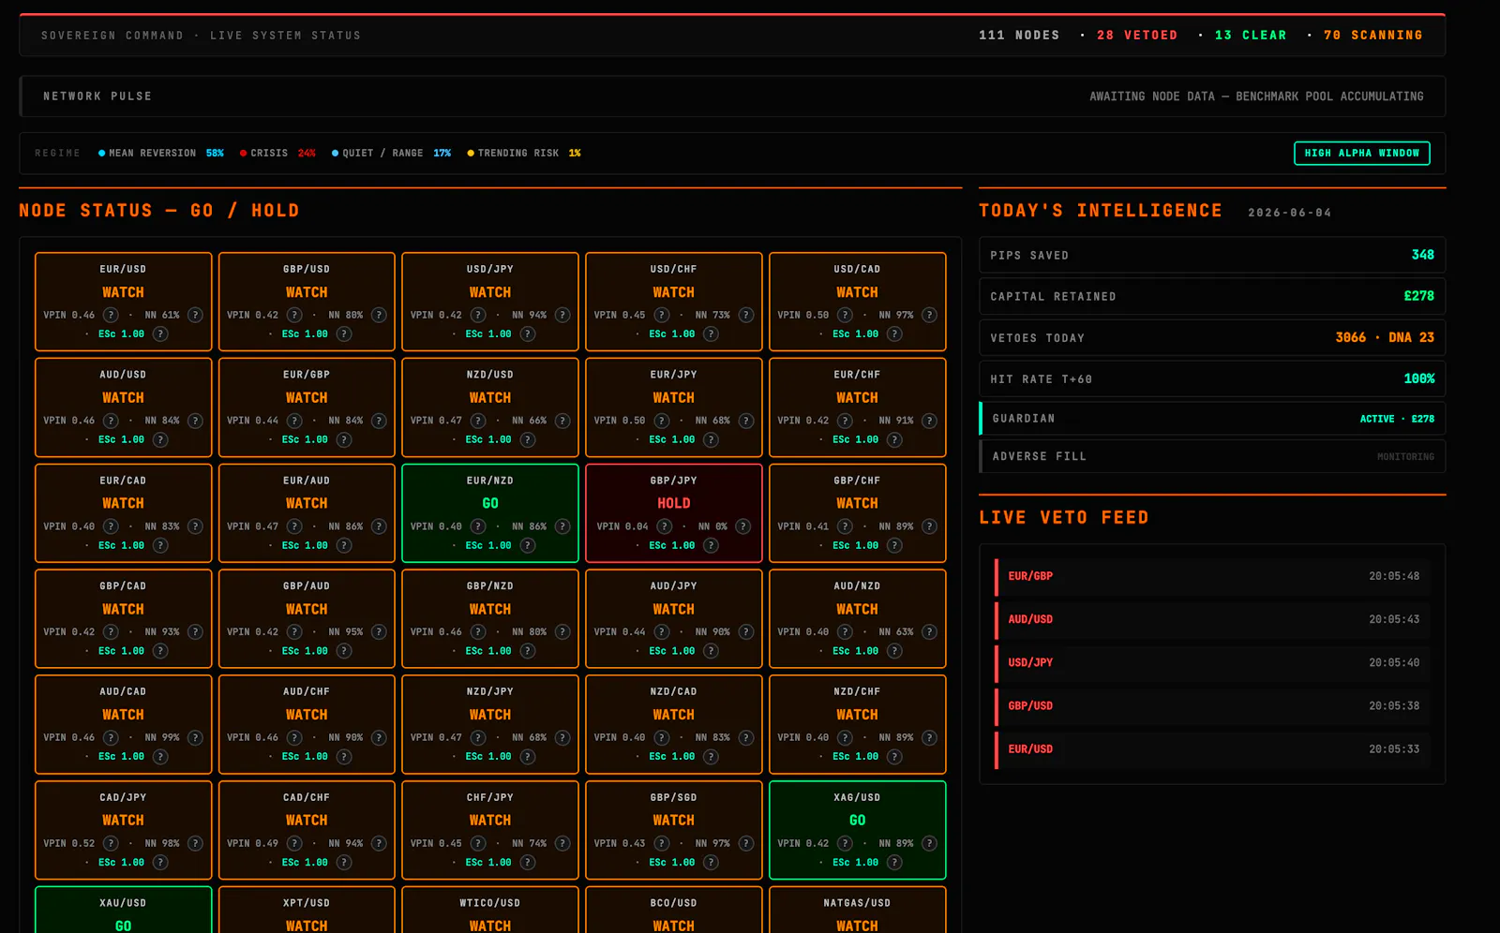Open ESc help icon in AUD/NZD card
The height and width of the screenshot is (933, 1500).
tap(894, 650)
